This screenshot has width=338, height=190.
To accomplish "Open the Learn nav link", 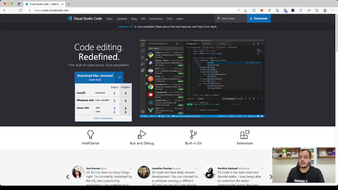I will (180, 19).
